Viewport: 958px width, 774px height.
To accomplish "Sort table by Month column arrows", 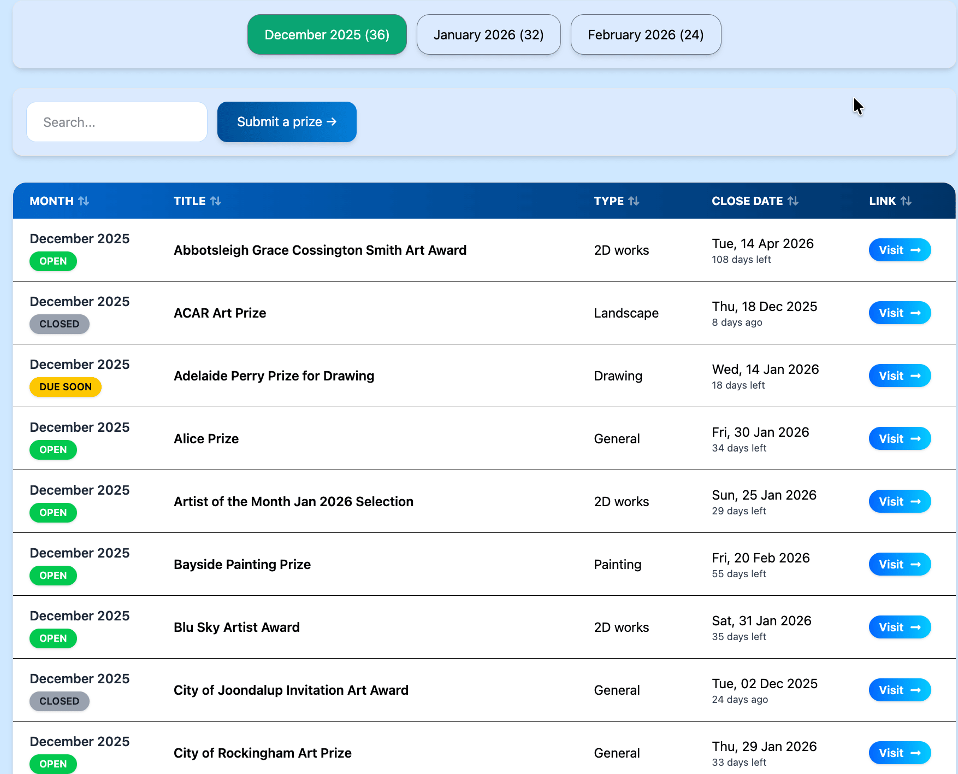I will pos(84,201).
